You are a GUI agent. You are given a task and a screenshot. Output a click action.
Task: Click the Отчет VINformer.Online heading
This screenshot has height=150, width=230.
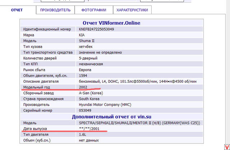click(111, 23)
